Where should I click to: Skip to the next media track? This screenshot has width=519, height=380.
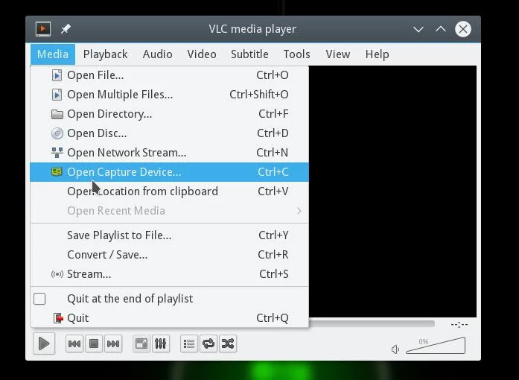113,343
